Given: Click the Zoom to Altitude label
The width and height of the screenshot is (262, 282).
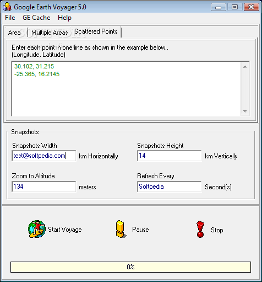Looking at the screenshot, I should click(x=33, y=176).
